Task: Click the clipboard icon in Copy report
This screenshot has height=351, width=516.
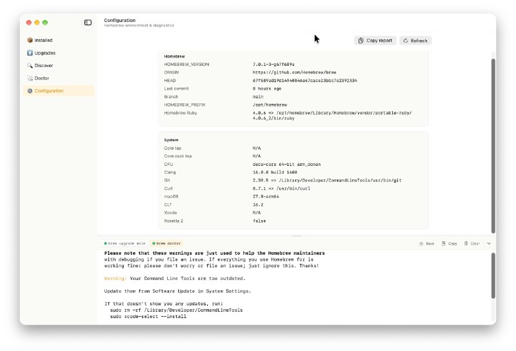Action: [361, 41]
